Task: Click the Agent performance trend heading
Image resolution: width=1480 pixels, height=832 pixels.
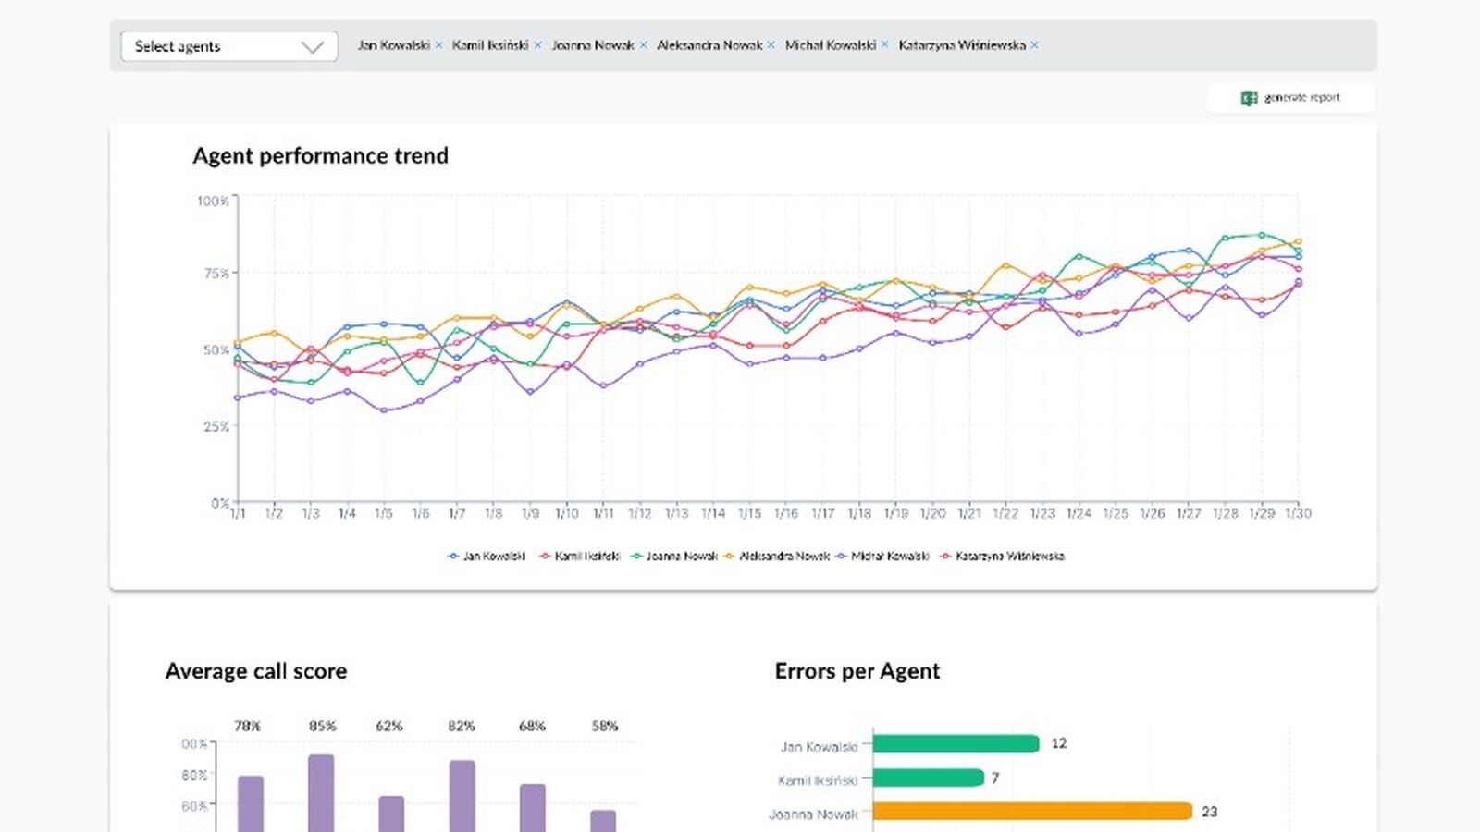Action: 320,156
